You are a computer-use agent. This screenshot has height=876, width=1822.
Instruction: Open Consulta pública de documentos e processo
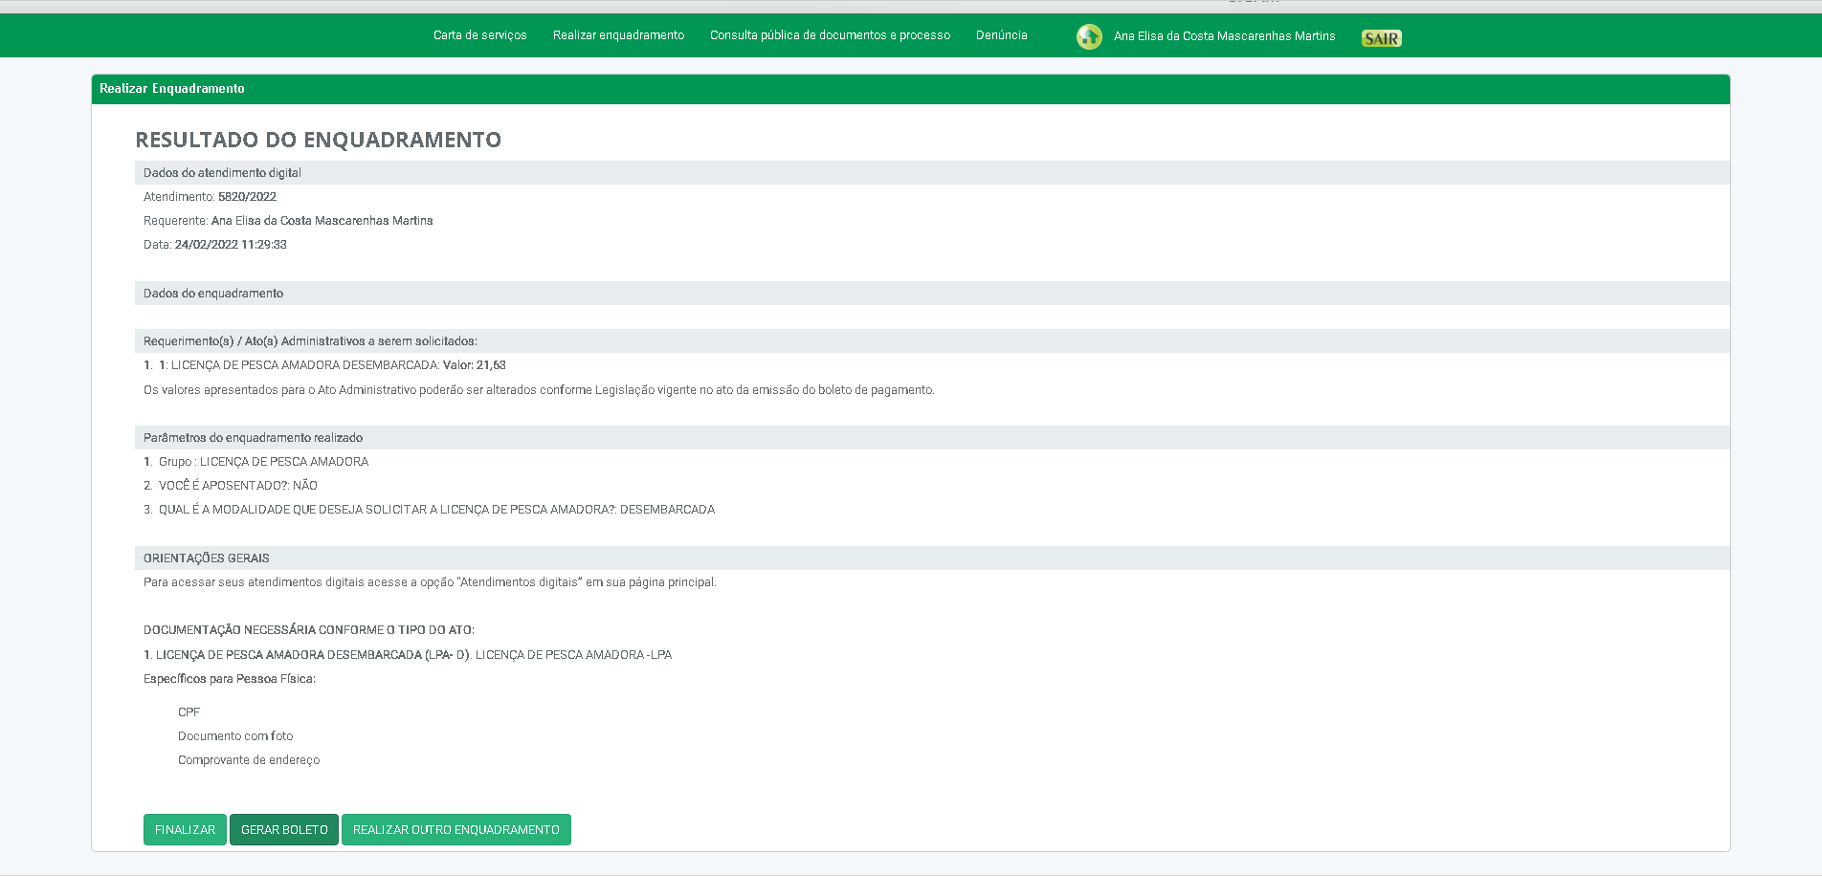click(830, 35)
